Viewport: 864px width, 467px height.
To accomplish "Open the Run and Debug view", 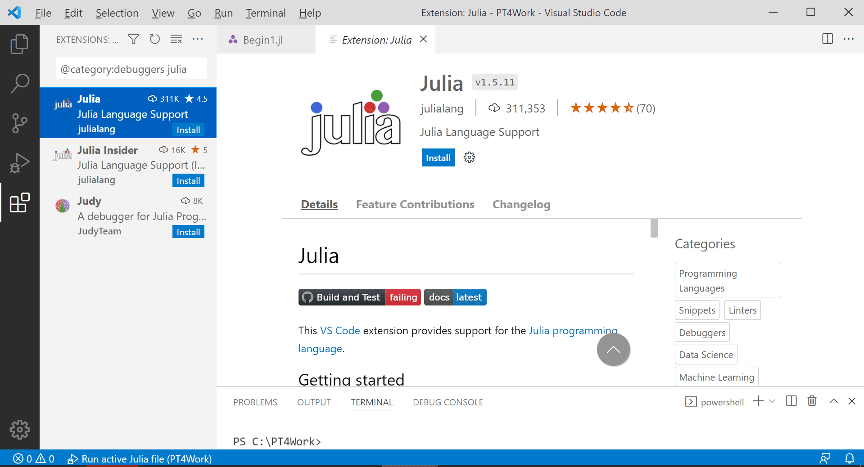I will 19,163.
